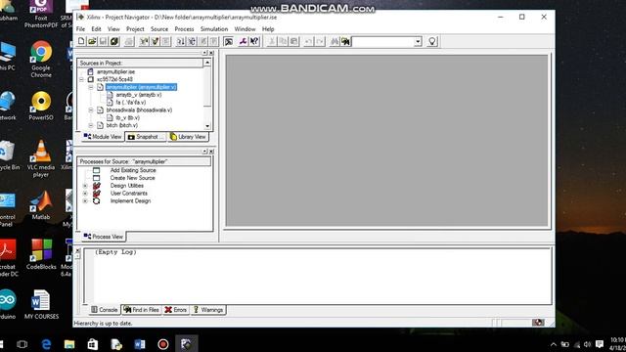The image size is (626, 352).
Task: Click the Save All toolbar icon
Action: tap(114, 41)
